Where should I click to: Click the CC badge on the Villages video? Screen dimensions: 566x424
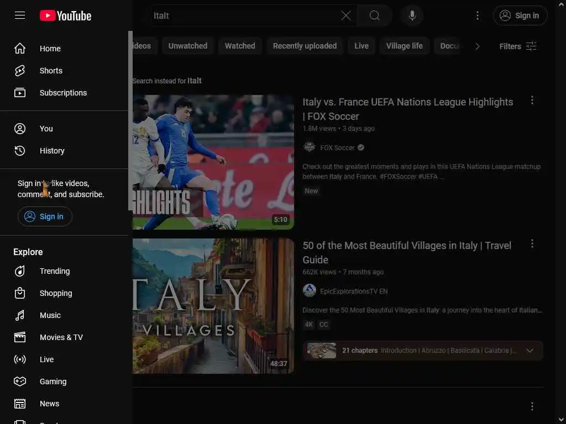pos(324,325)
